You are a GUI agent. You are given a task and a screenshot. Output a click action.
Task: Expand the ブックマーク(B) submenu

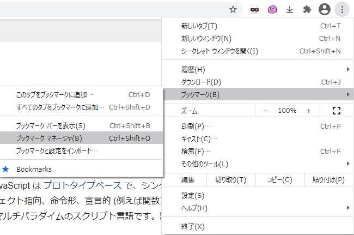pyautogui.click(x=258, y=94)
